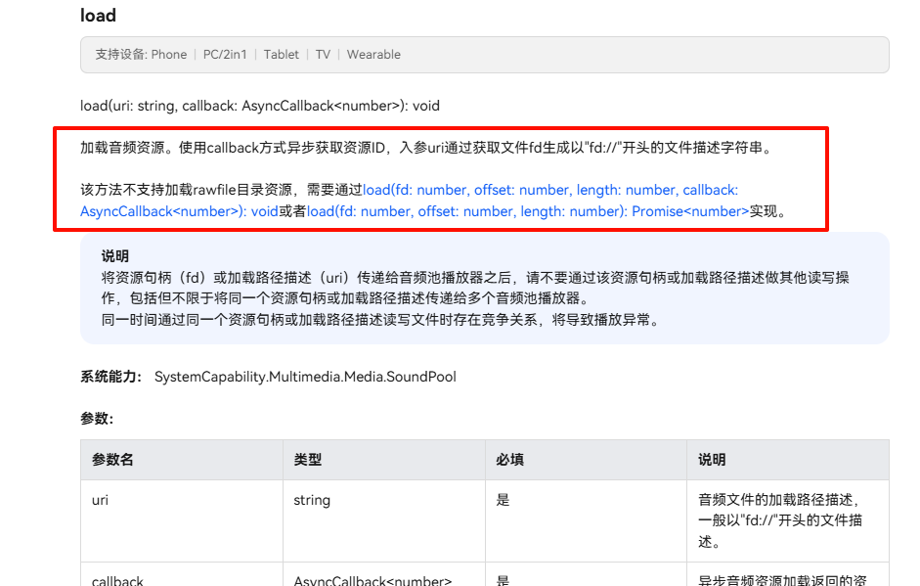This screenshot has height=586, width=920.
Task: Select the PC/2in1 device label
Action: [x=225, y=55]
